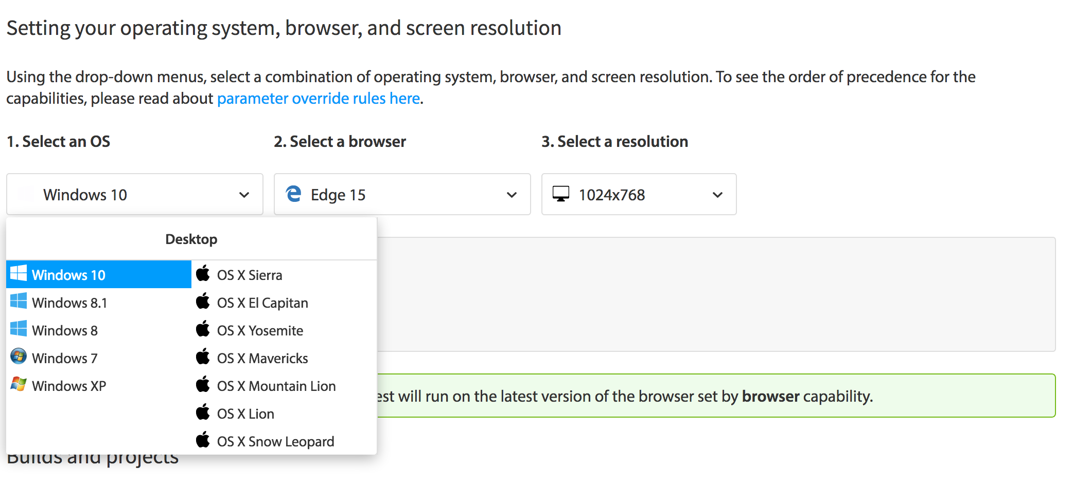
Task: Click Apple icon beside OS X Yosemite
Action: coord(203,329)
